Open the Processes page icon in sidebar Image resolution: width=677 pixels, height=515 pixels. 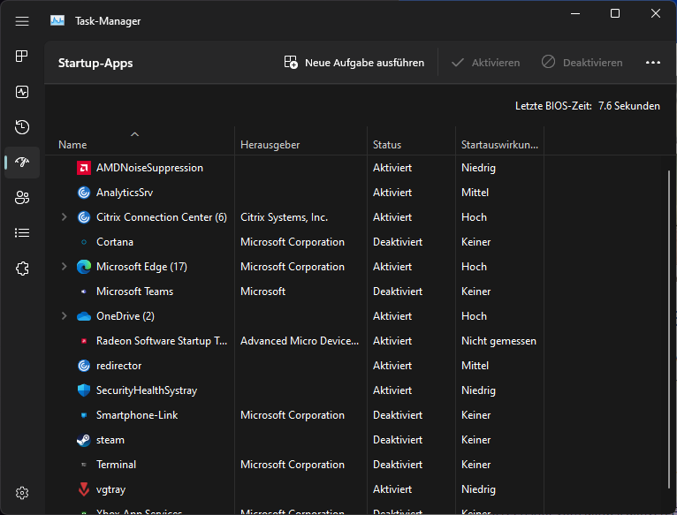click(x=22, y=57)
